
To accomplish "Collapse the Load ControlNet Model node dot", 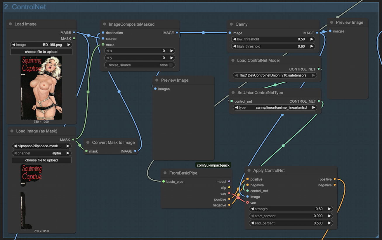I will pyautogui.click(x=233, y=61).
